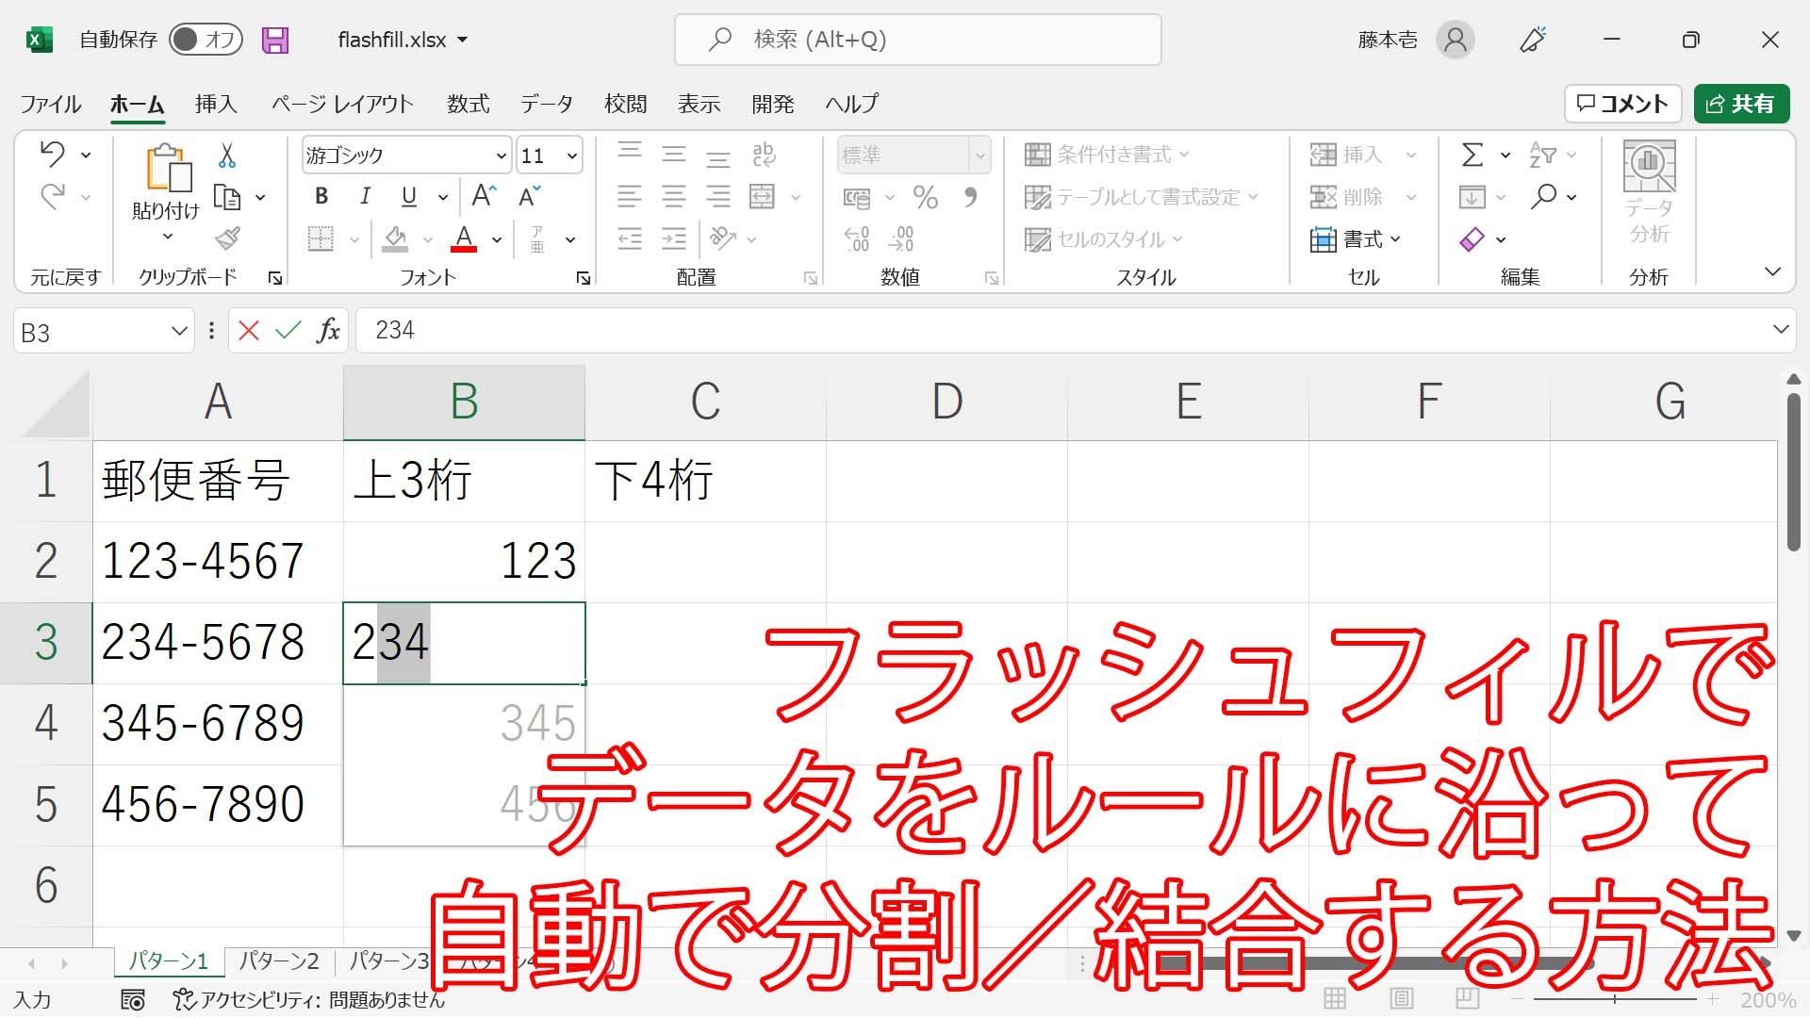Click the scissors cut icon
1810x1018 pixels.
(227, 155)
